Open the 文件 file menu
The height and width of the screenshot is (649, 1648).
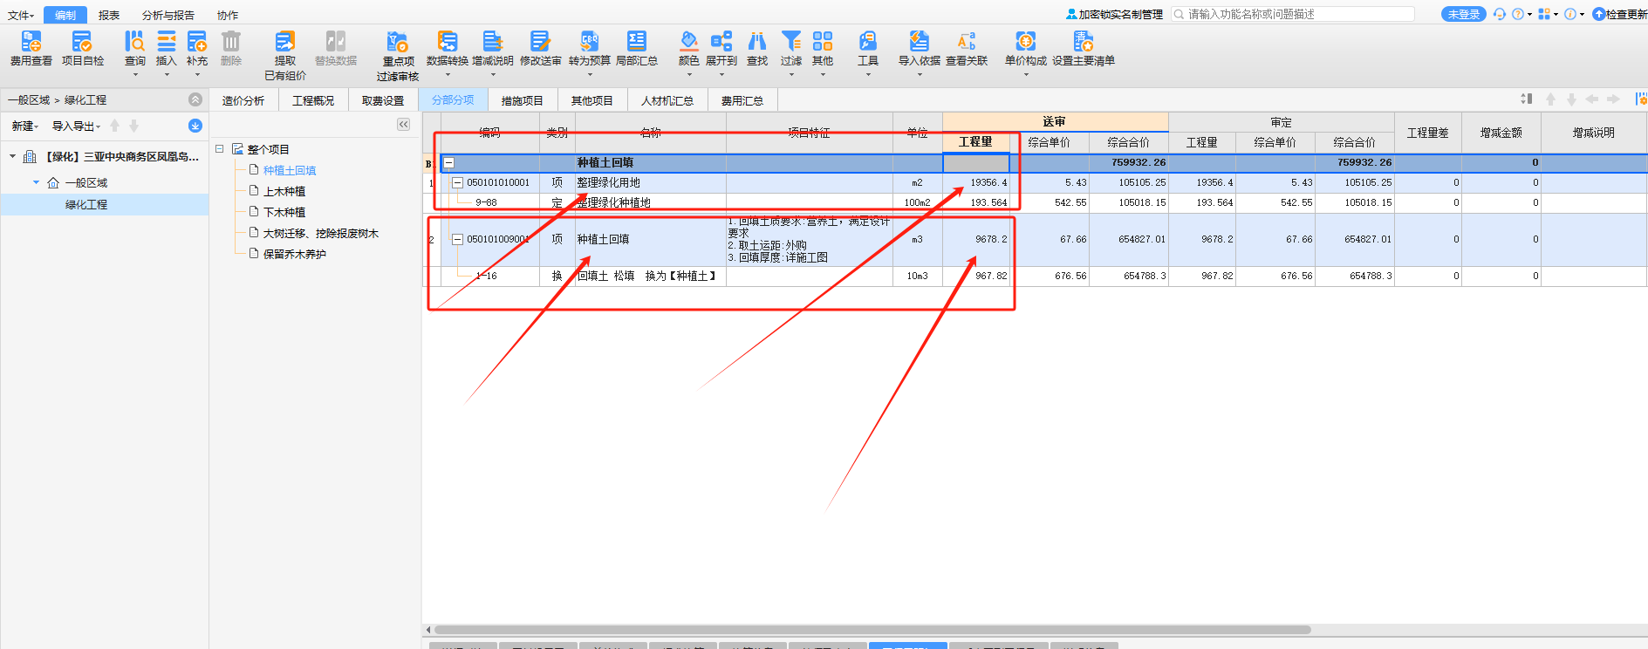tap(20, 15)
